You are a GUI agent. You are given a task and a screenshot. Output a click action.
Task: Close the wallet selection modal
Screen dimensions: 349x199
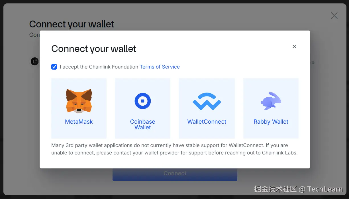click(x=294, y=47)
